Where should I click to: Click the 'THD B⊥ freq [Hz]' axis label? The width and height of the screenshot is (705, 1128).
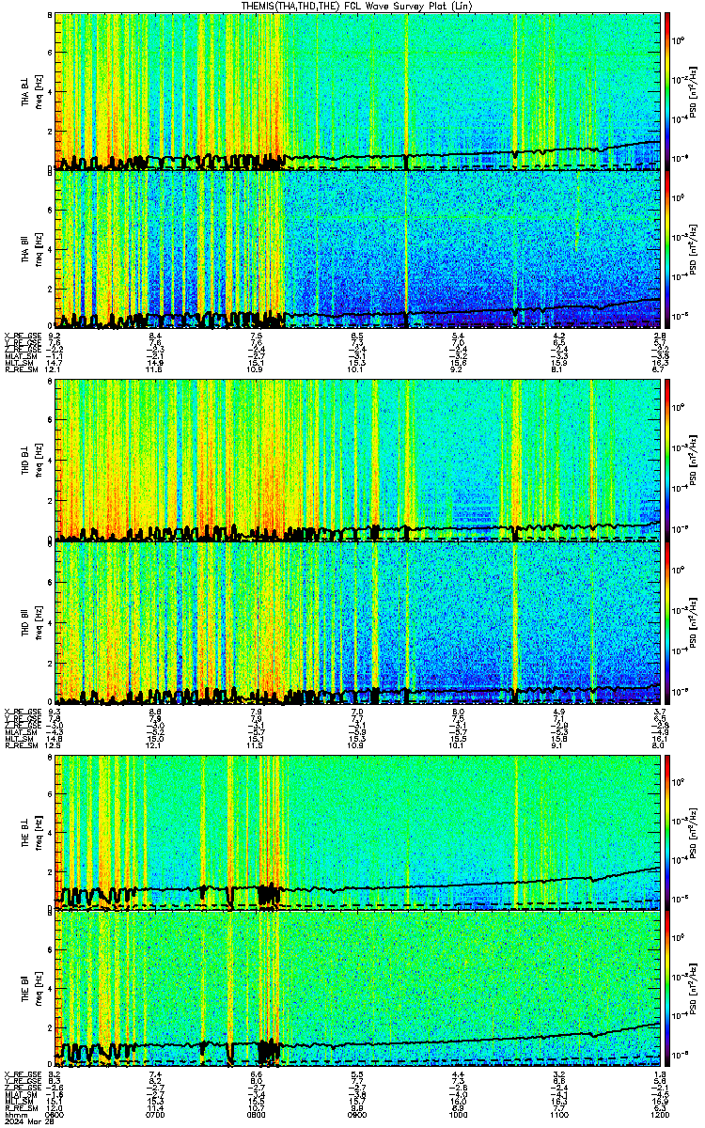[30, 461]
